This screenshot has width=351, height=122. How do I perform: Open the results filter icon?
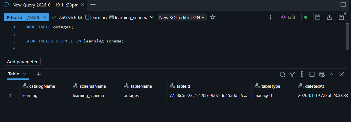[292, 74]
